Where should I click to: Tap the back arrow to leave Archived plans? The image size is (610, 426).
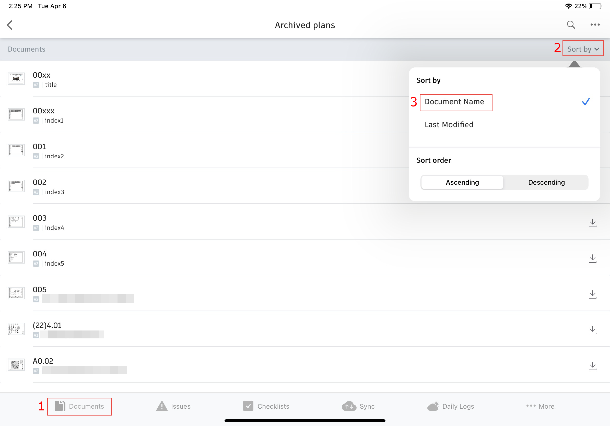point(10,25)
